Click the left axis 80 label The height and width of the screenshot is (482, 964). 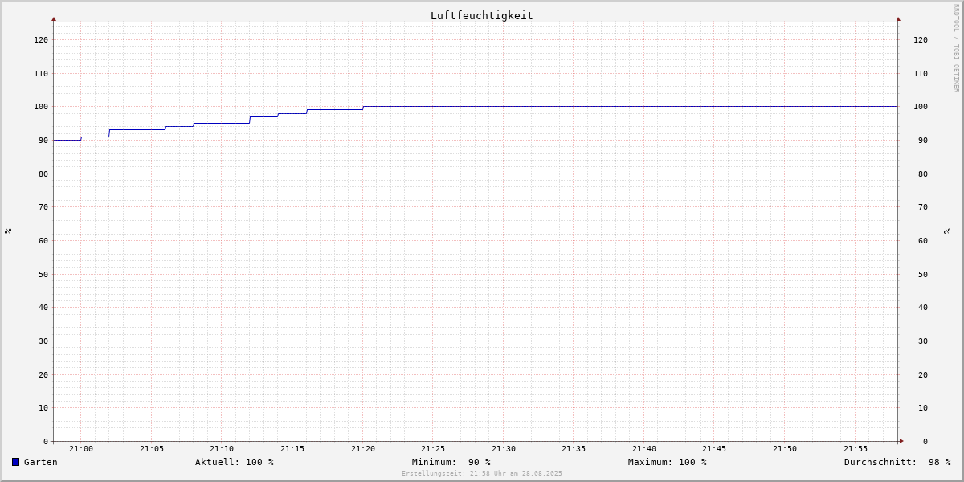[43, 174]
